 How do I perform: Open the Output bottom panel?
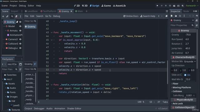(28, 109)
